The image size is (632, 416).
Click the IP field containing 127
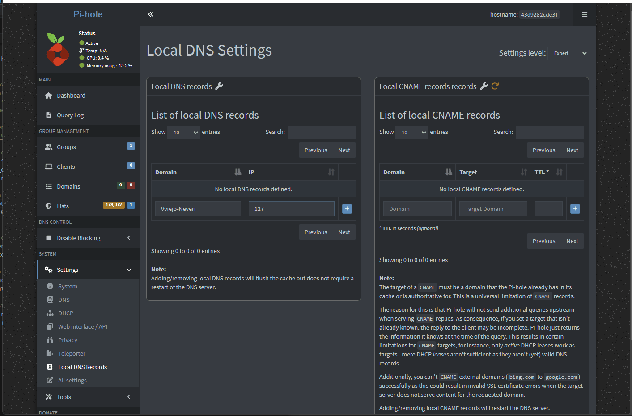(292, 209)
